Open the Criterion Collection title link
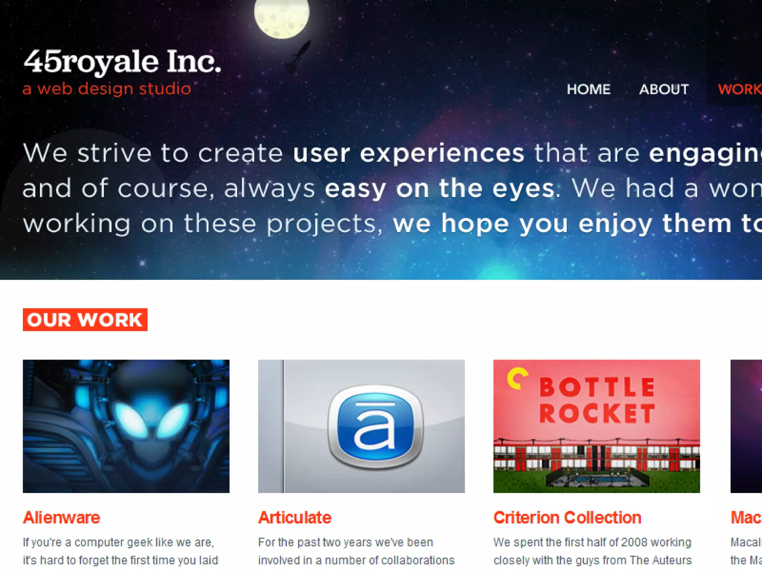 [567, 517]
